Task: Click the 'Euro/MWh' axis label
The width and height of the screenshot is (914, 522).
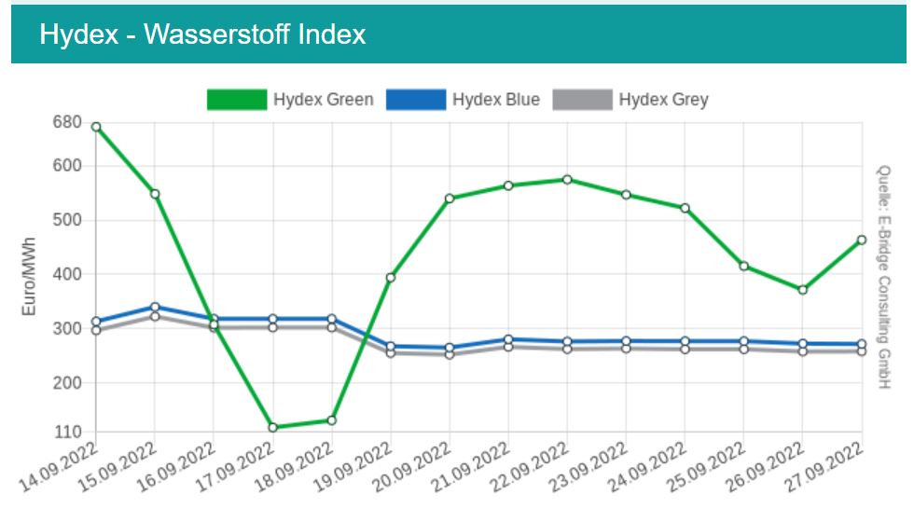Action: point(29,277)
